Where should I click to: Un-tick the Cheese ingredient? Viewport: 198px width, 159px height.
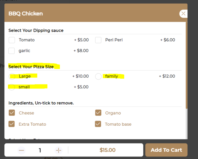pos(12,113)
